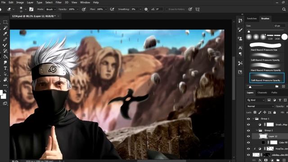Switch to the Channels tab
Image resolution: width=288 pixels, height=162 pixels.
coord(262,93)
